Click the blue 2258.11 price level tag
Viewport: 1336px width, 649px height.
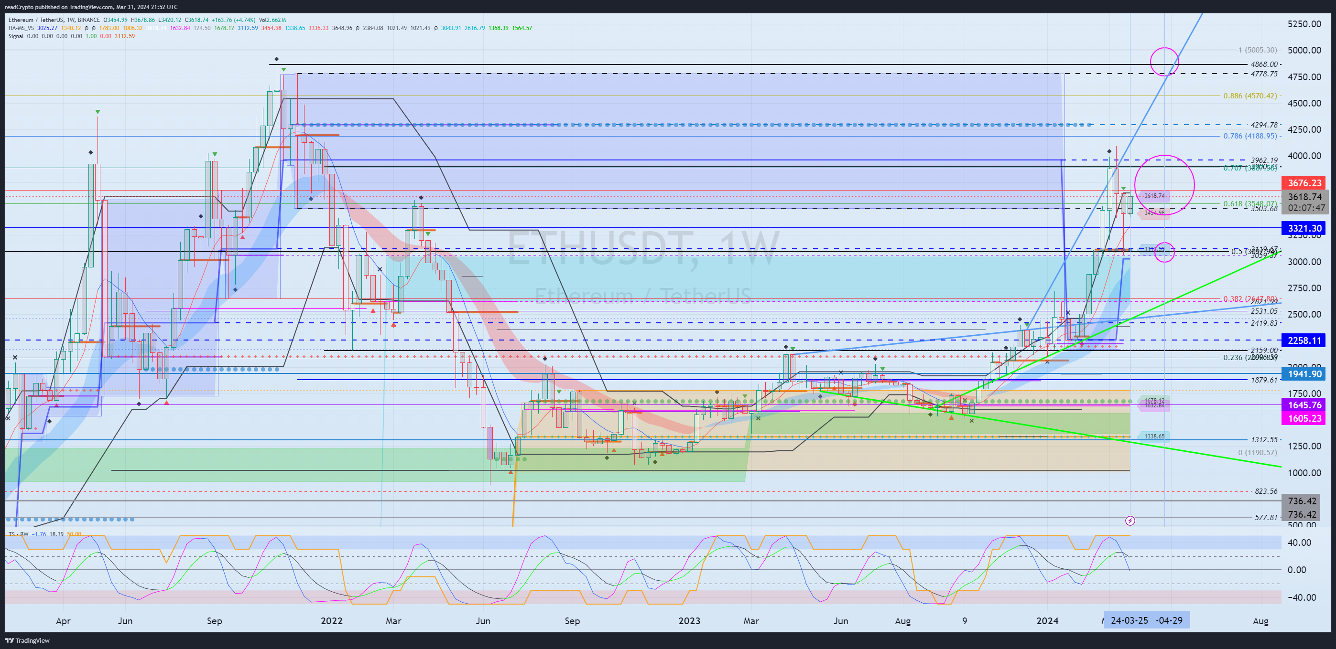(x=1304, y=340)
